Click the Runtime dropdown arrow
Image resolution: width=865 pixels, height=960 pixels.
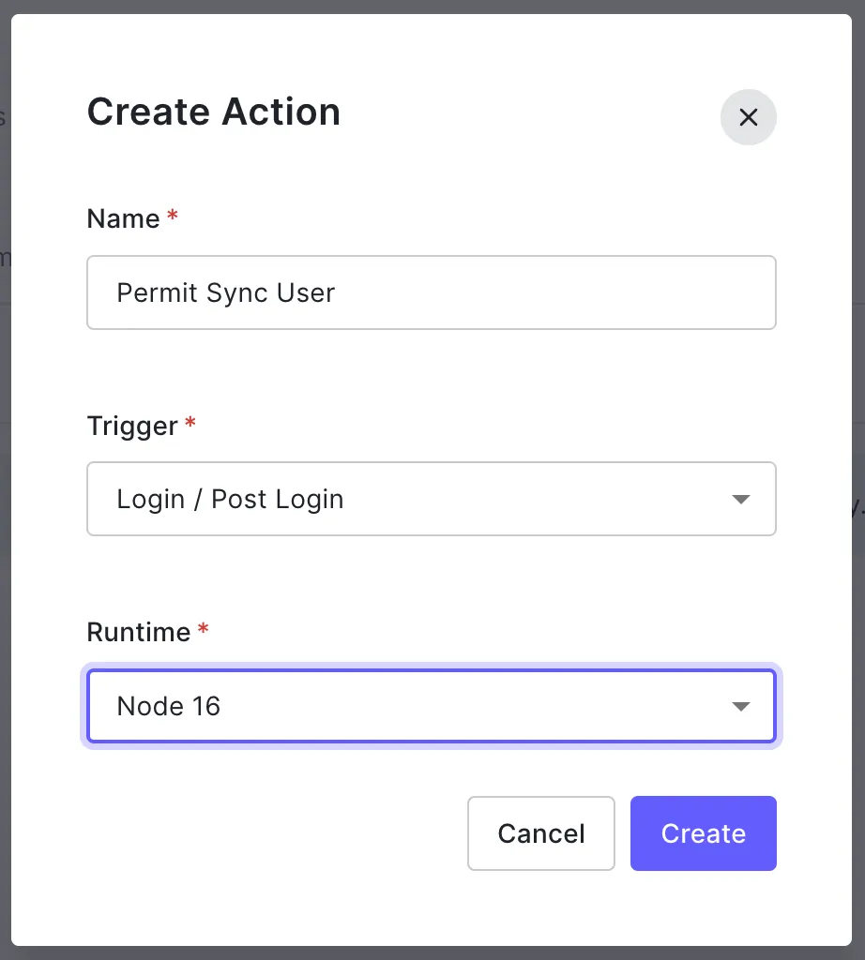tap(740, 706)
